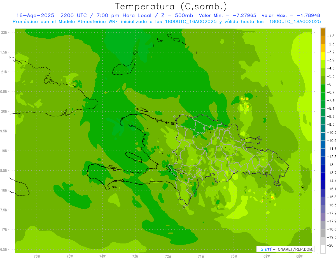Click the '75W' longitude axis label
Image resolution: width=336 pixels, height=260 pixels.
(x=70, y=256)
